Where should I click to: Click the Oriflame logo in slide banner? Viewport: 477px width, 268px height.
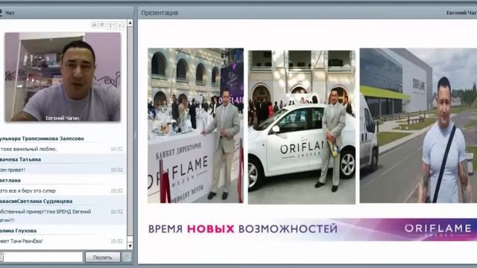(x=438, y=229)
